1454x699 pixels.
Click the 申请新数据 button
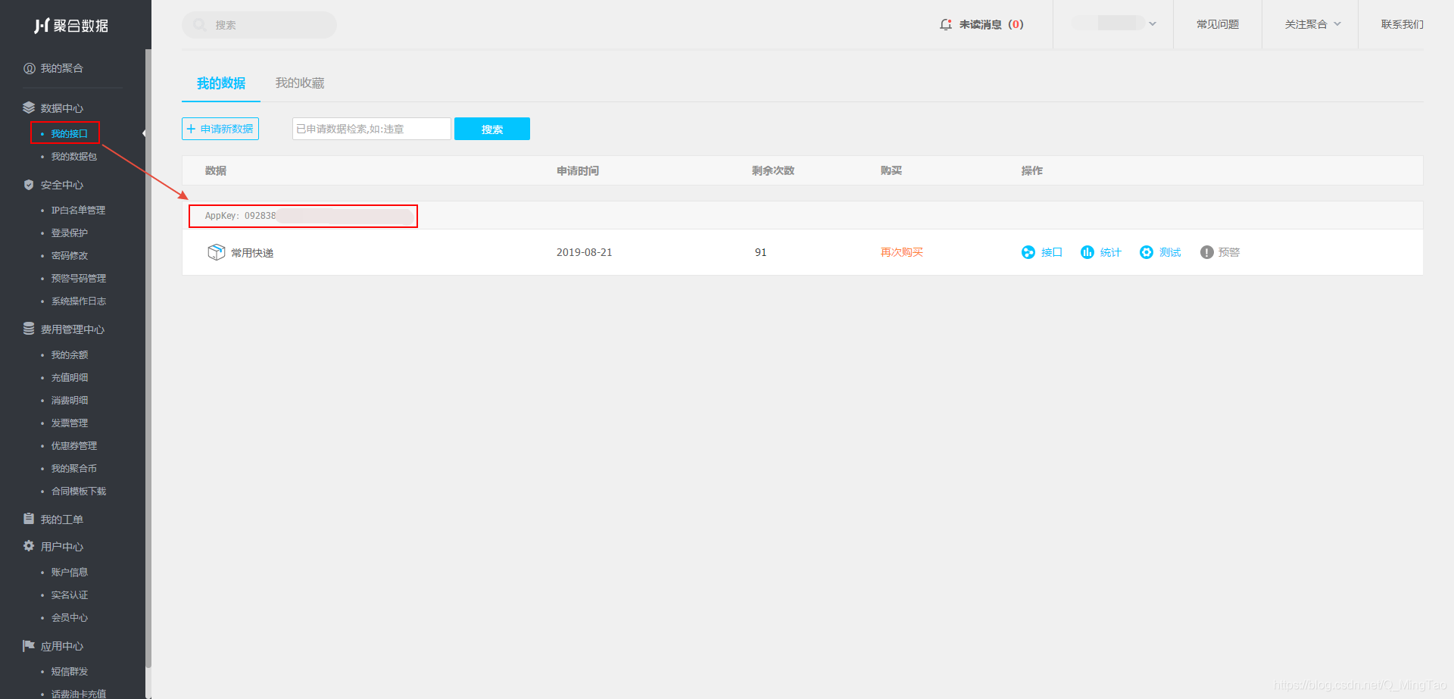(x=220, y=129)
